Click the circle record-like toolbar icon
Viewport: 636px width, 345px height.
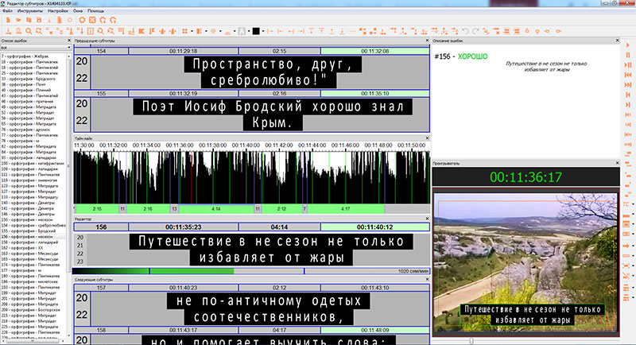[x=70, y=20]
